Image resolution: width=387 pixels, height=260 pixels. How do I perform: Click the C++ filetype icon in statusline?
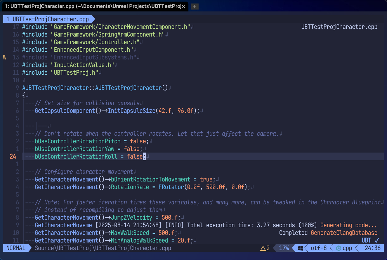pyautogui.click(x=339, y=248)
